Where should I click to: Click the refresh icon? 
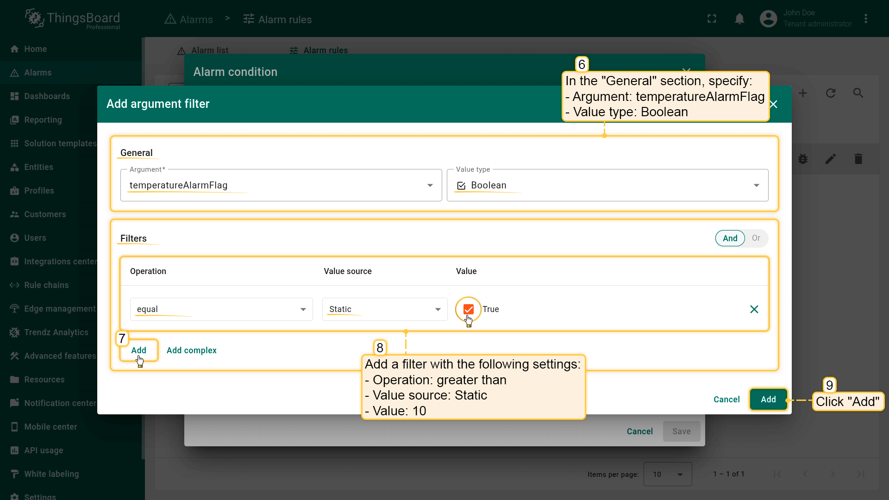830,94
